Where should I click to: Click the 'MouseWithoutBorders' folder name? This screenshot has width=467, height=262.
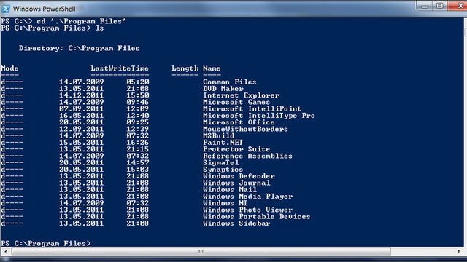click(245, 129)
